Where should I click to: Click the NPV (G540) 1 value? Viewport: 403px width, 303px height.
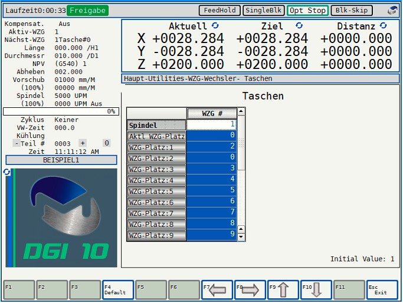[x=70, y=64]
